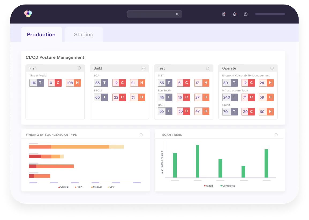
Task: Open the info tooltip on Scan Trend chart
Action: pyautogui.click(x=276, y=135)
